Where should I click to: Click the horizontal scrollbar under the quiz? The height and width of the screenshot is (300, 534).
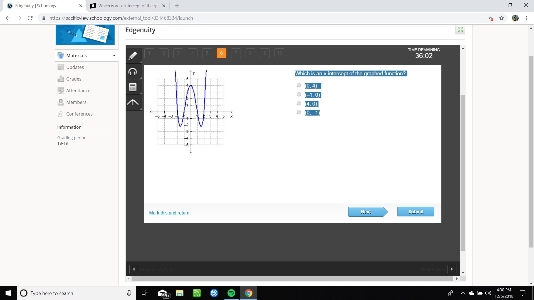292,279
